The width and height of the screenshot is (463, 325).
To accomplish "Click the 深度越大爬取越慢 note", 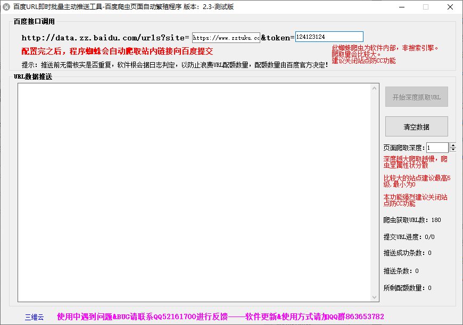I will click(x=415, y=162).
